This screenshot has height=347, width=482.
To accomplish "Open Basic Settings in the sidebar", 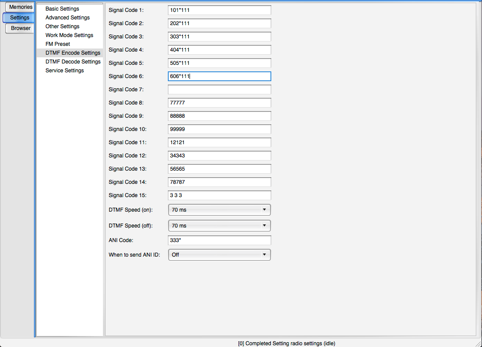I will (62, 9).
